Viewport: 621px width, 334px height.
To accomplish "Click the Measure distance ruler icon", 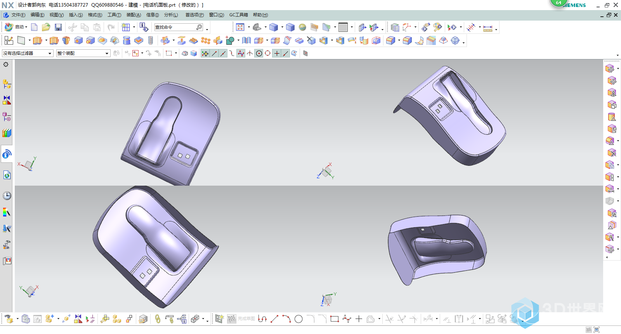I will (x=488, y=28).
